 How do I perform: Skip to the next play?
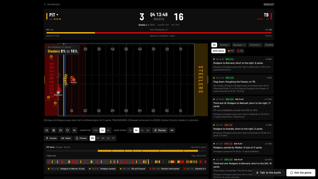coord(60,130)
